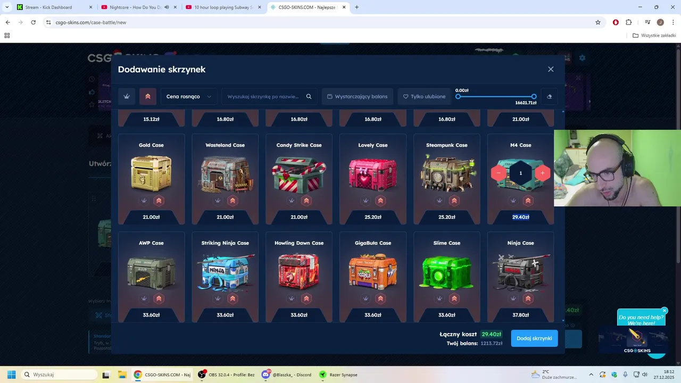Click the Dodaj skrzynki button
The width and height of the screenshot is (681, 383).
pos(534,338)
